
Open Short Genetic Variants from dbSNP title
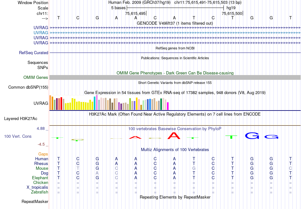coord(175,83)
